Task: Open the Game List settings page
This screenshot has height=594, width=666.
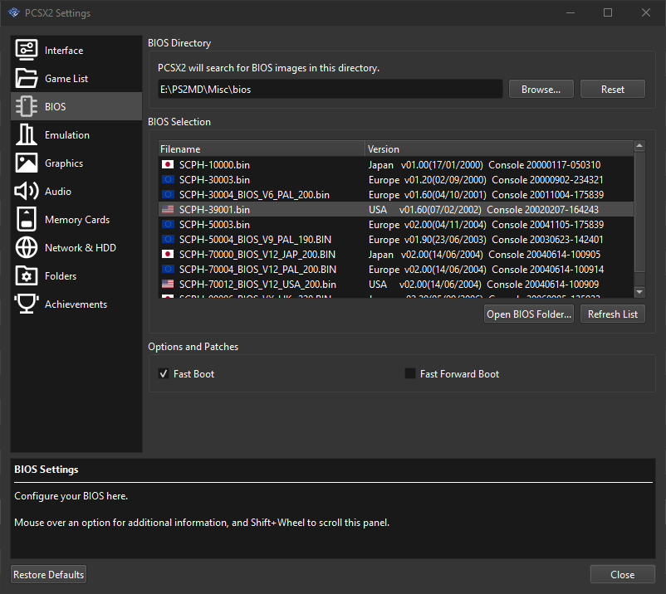Action: point(76,78)
